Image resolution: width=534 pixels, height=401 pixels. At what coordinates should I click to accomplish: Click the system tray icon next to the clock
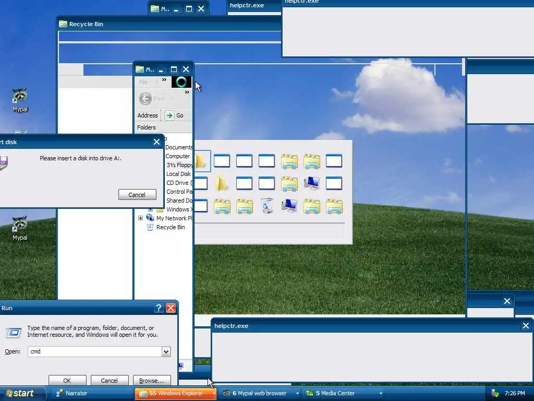pos(495,394)
